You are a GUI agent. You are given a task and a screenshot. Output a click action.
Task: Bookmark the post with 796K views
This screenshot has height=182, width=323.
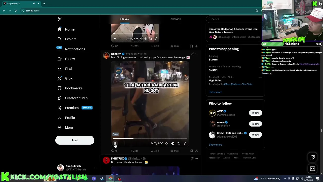tap(191, 46)
